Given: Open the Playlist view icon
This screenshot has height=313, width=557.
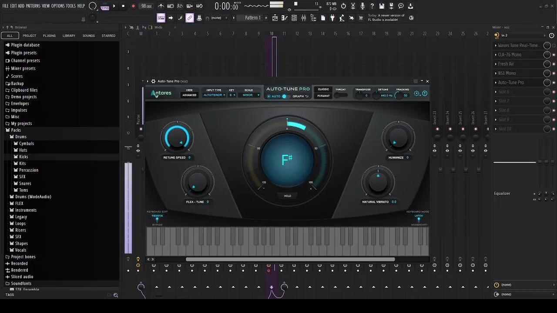Looking at the screenshot, I should pos(275,18).
